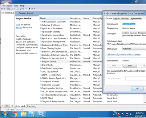Click the gear icon beside Credential Manager
This screenshot has height=118, width=146.
pyautogui.click(x=41, y=85)
